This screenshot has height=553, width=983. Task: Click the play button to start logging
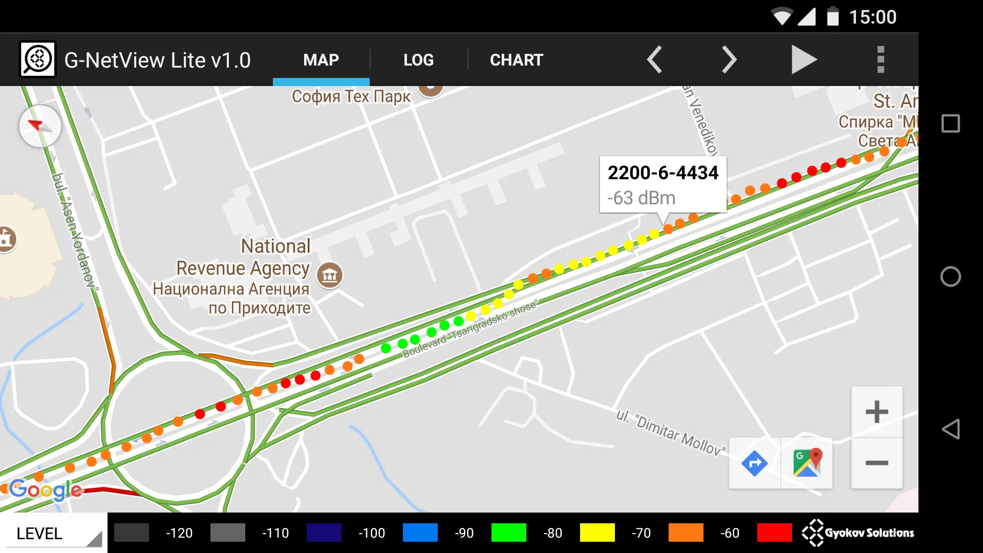click(805, 59)
